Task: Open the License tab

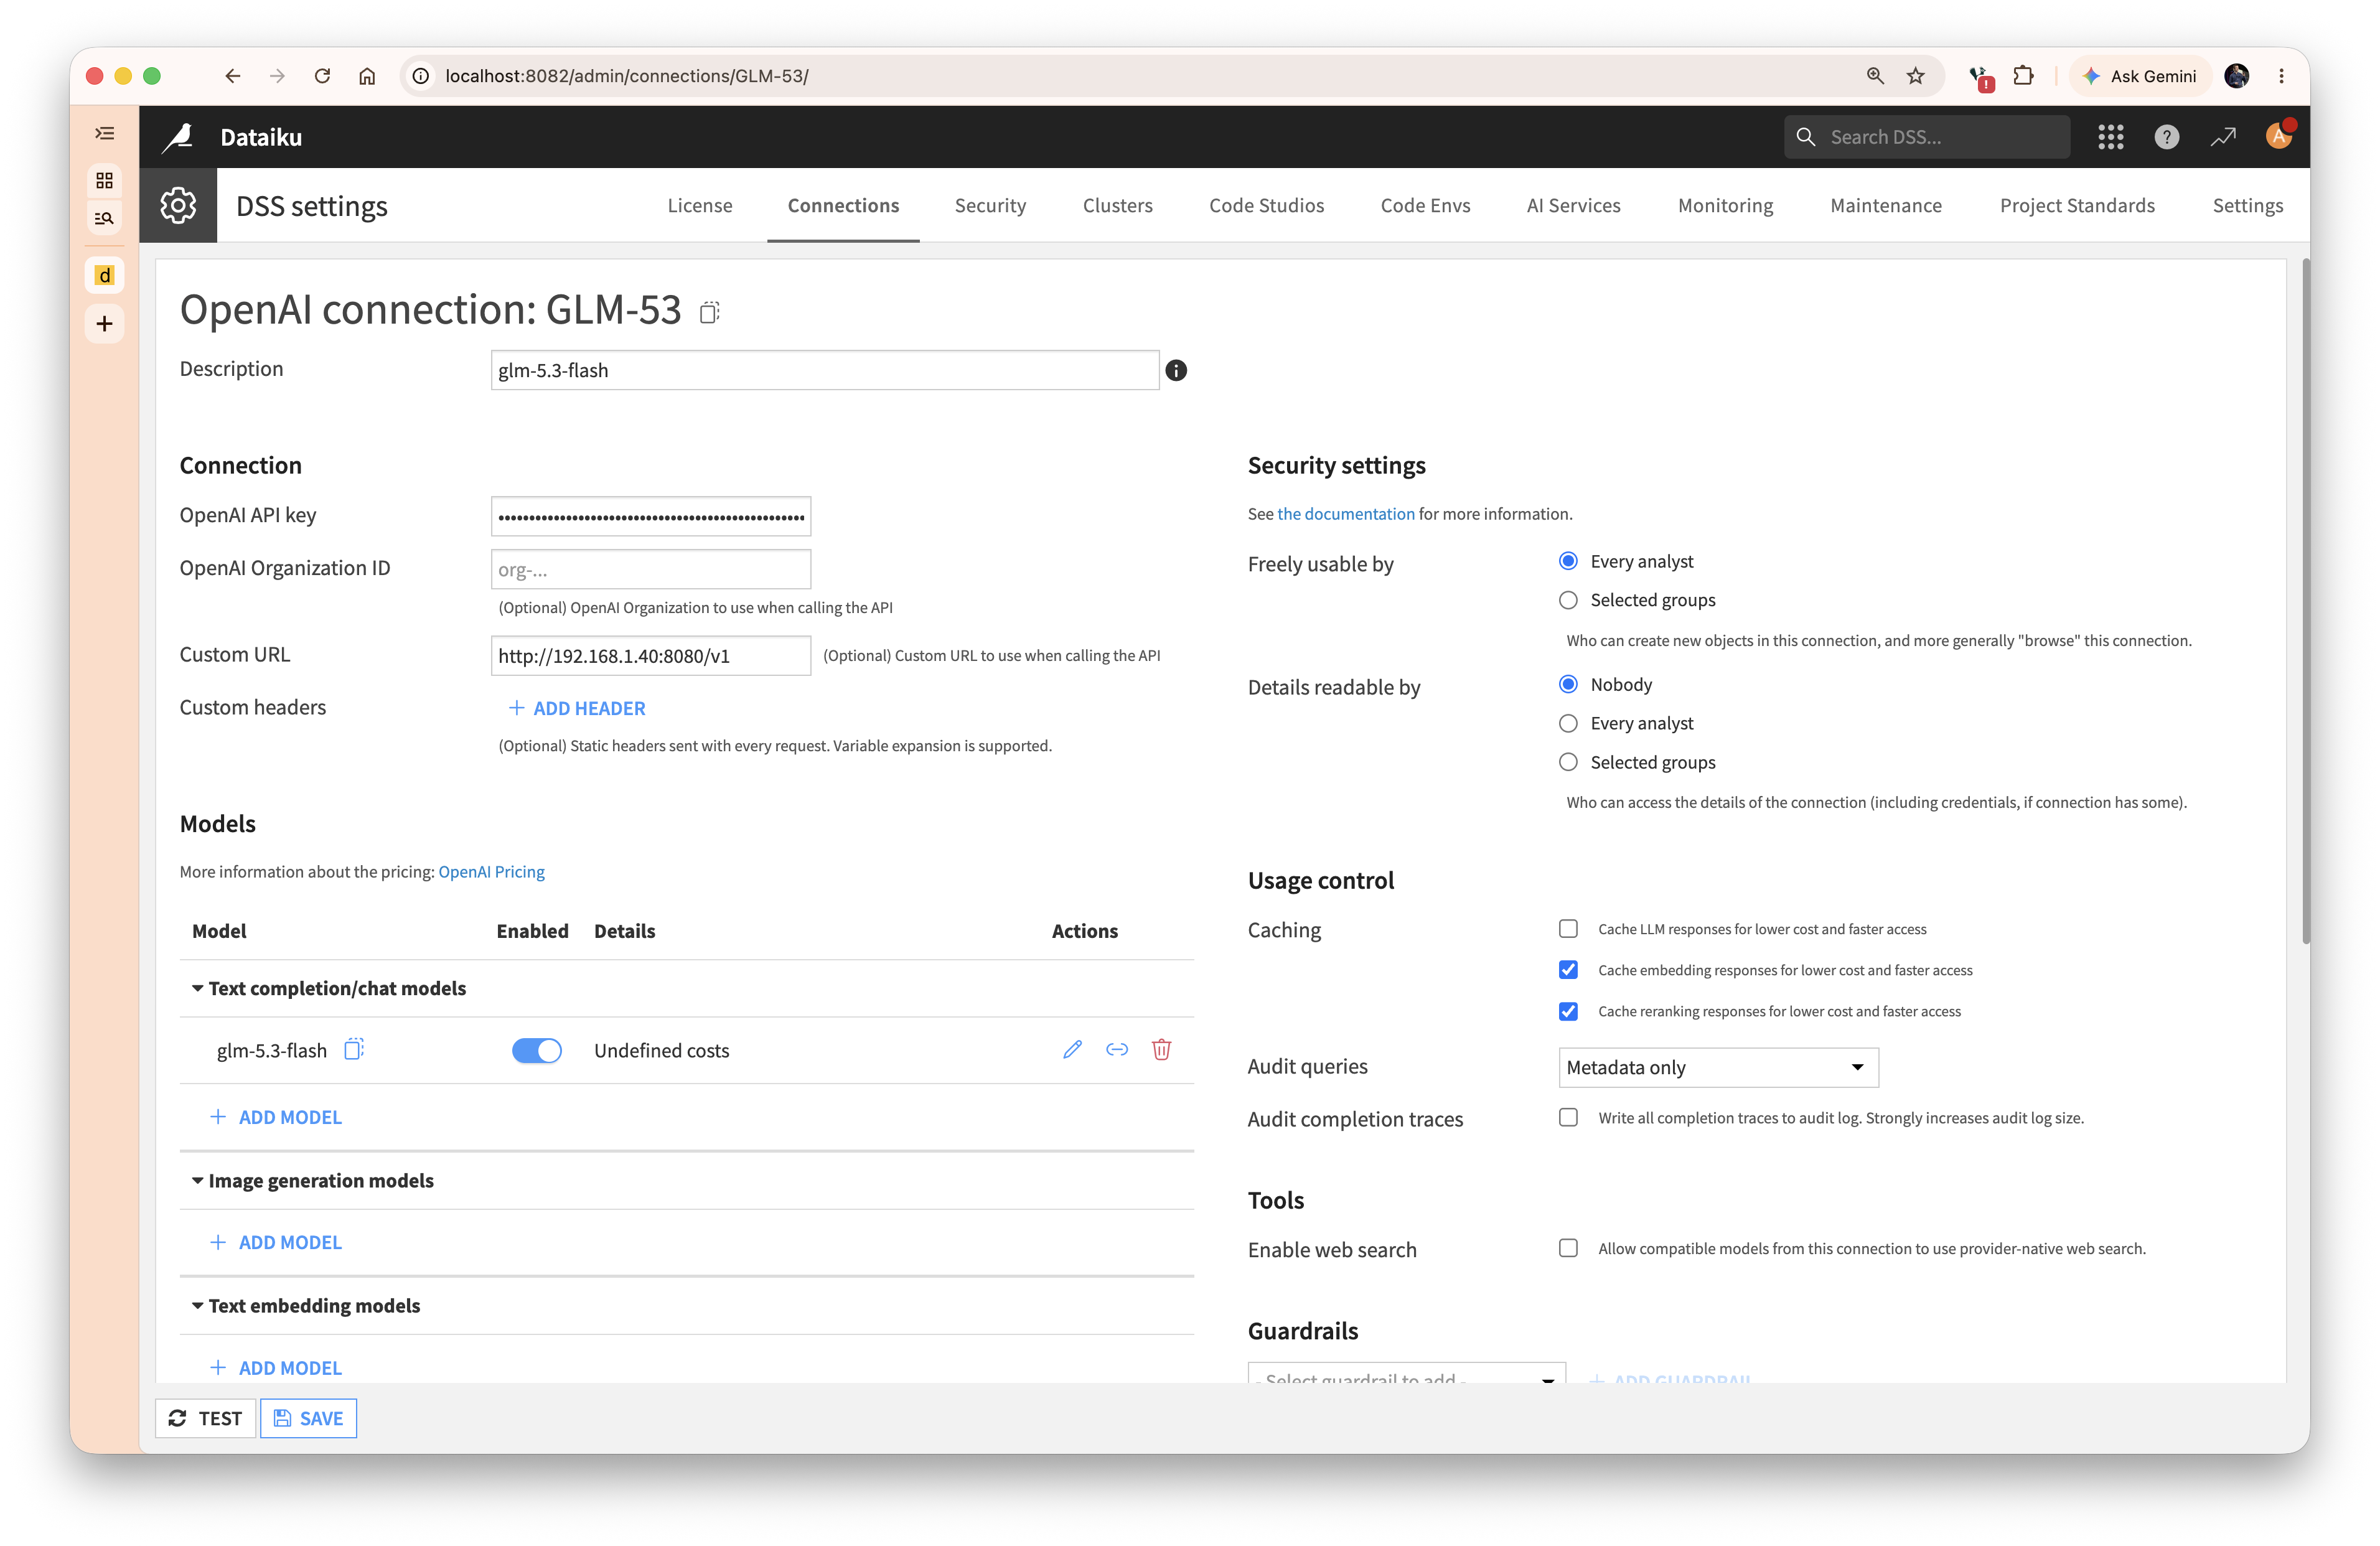Action: coord(699,205)
